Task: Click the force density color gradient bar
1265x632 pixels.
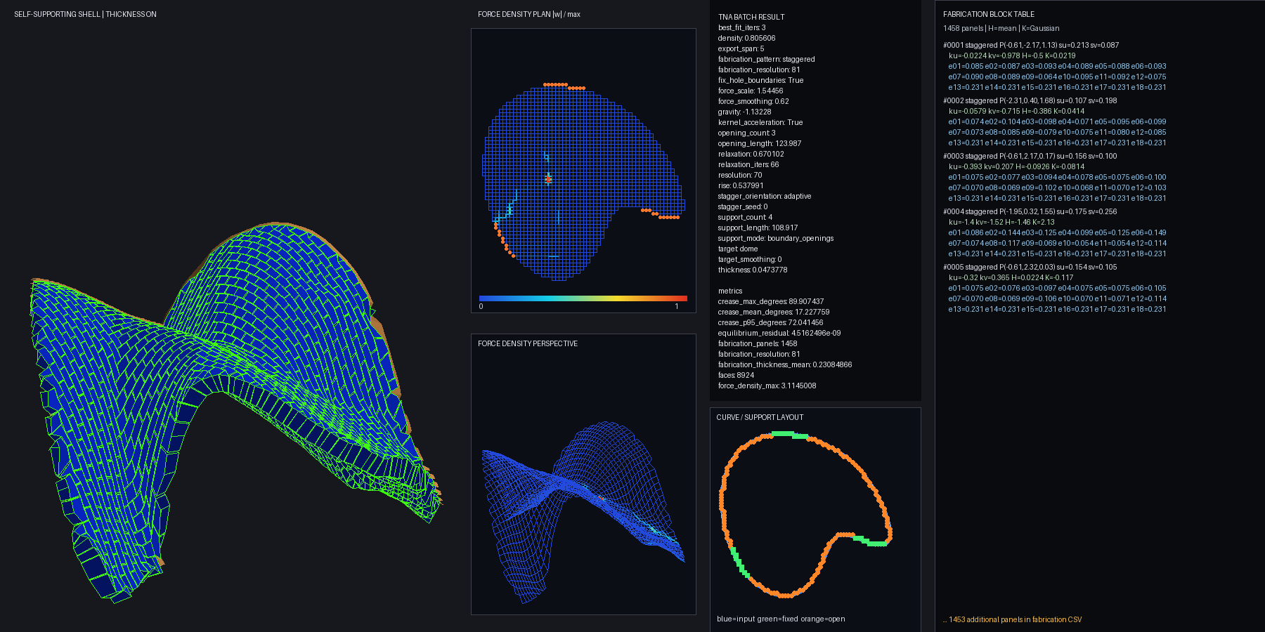Action: 583,298
